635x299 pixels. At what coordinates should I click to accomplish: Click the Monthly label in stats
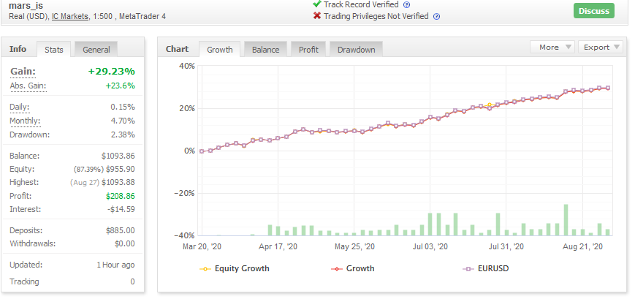(25, 121)
